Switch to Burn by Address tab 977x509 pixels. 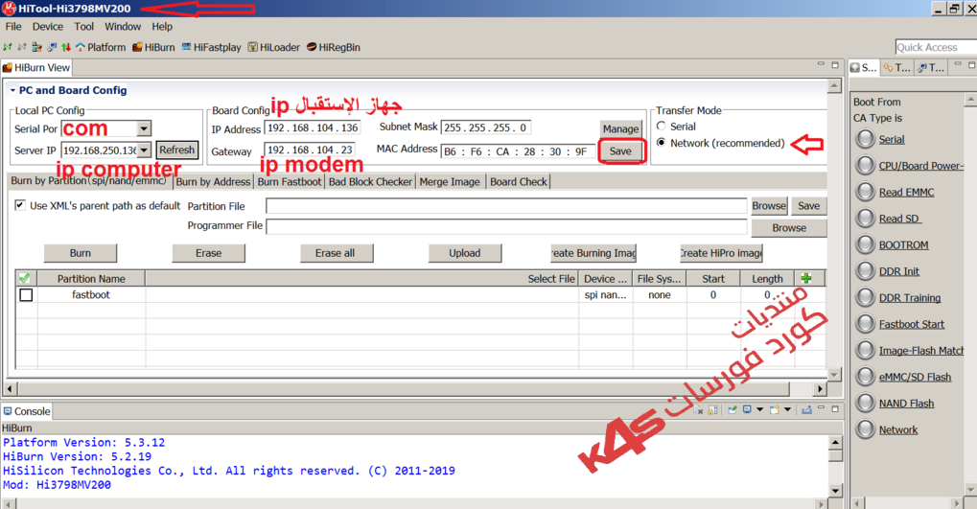click(213, 181)
